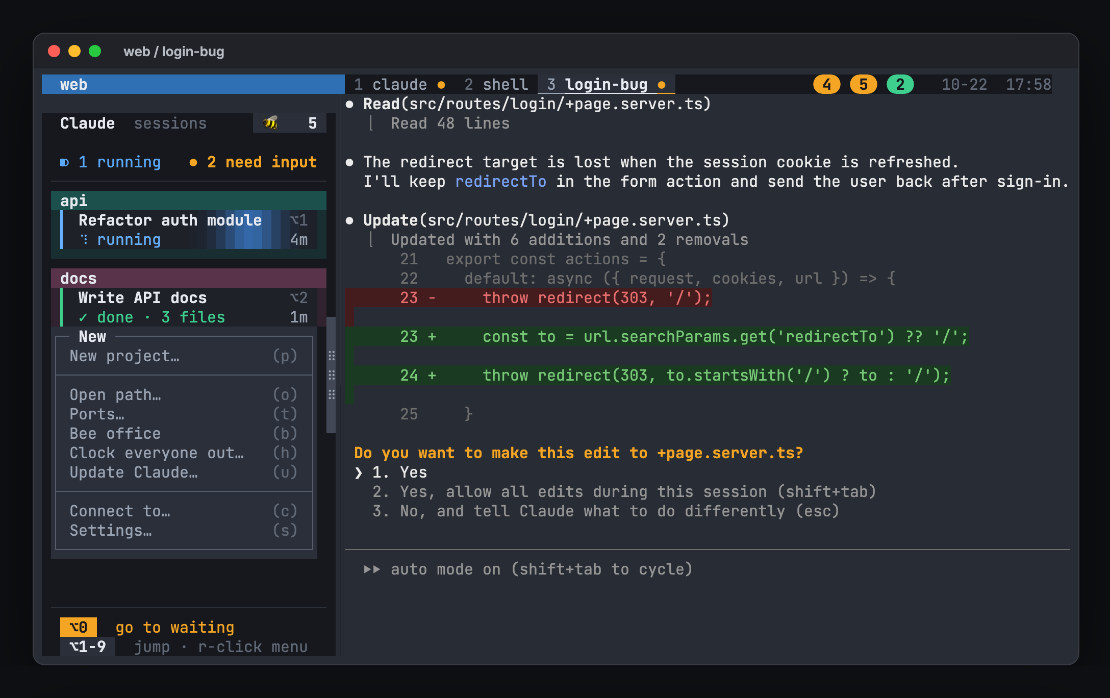Select the '3 login-bug' tab
Viewport: 1110px width, 698px height.
click(606, 84)
